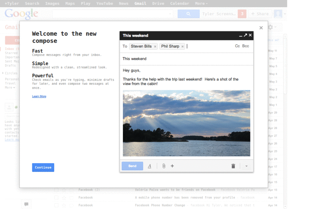
Task: Click the Google logo
Action: tap(22, 14)
